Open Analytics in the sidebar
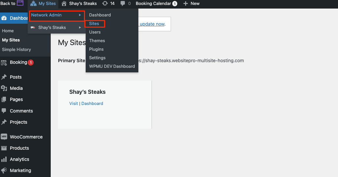 tap(19, 159)
